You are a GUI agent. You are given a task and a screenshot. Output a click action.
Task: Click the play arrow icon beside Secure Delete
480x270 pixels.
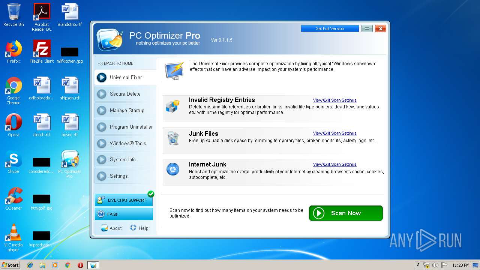point(102,94)
